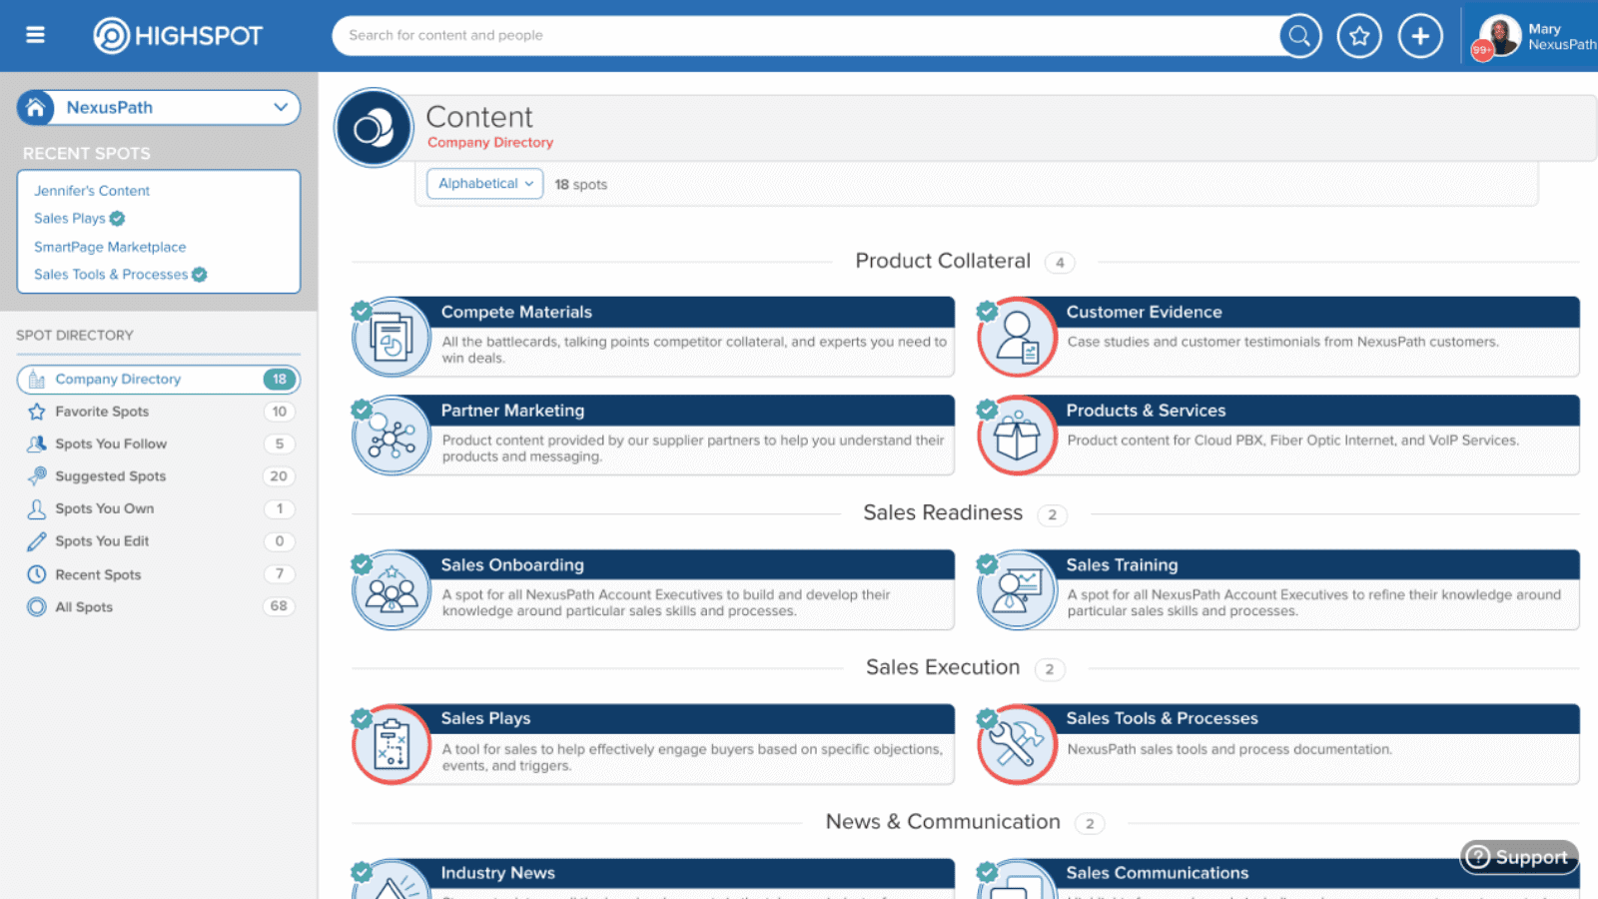The height and width of the screenshot is (899, 1598).
Task: Select Spots You Follow in sidebar
Action: 159,444
